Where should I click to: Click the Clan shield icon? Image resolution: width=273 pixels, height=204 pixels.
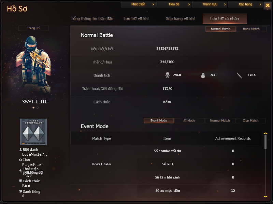click(x=20, y=160)
